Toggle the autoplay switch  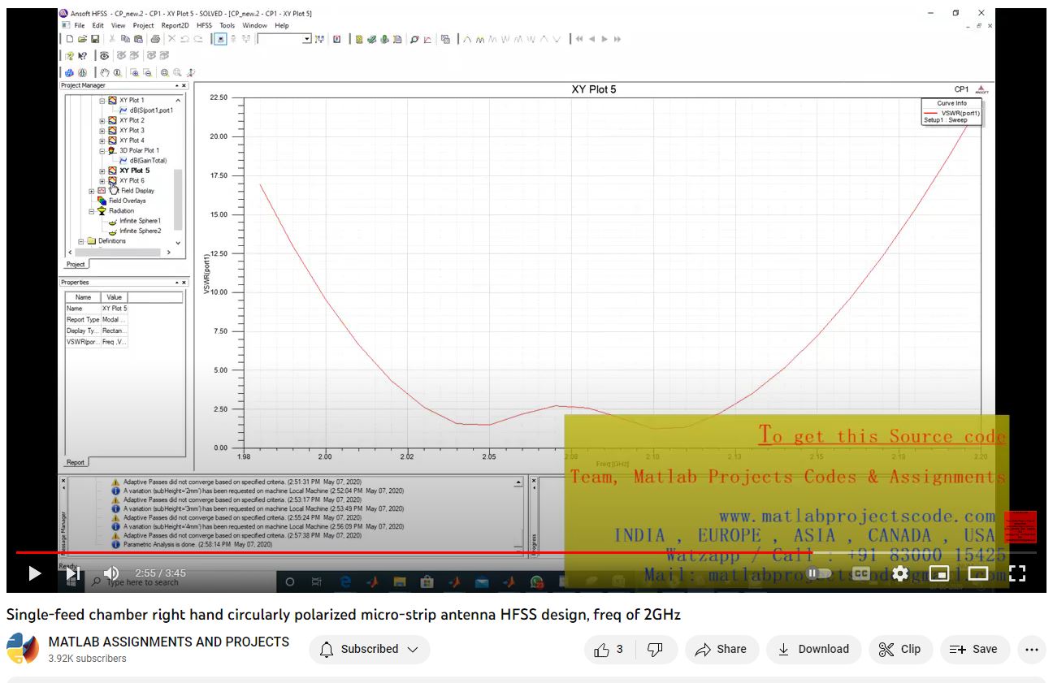point(818,573)
